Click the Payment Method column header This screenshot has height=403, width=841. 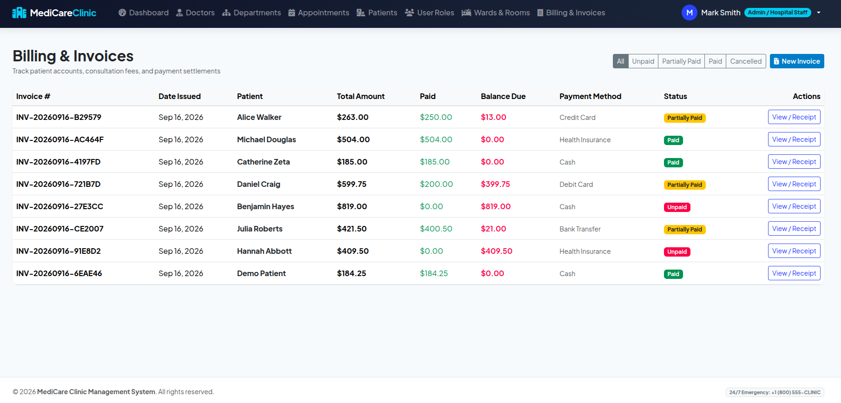pos(590,96)
